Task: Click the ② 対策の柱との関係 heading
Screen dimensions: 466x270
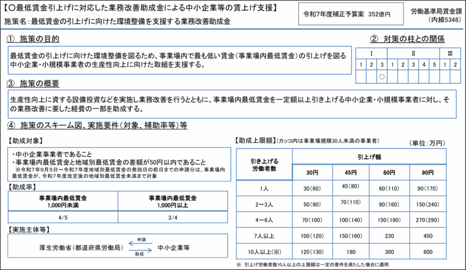Action: tap(407, 39)
